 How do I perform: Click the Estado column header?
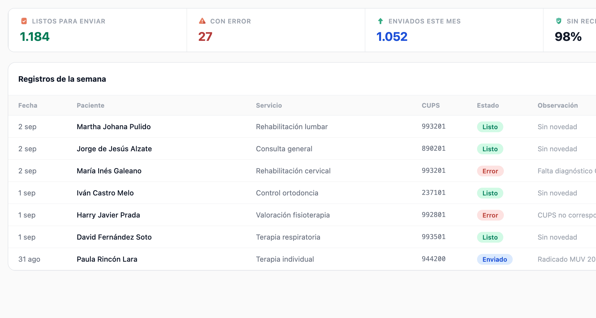pyautogui.click(x=488, y=105)
